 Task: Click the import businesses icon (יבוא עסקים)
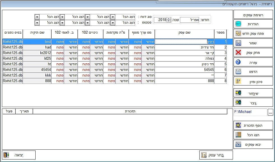[x=238, y=144]
